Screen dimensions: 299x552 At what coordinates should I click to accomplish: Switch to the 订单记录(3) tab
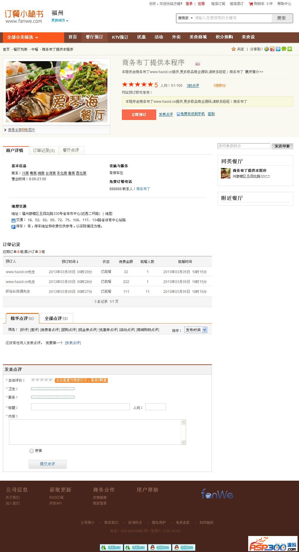[x=44, y=150]
